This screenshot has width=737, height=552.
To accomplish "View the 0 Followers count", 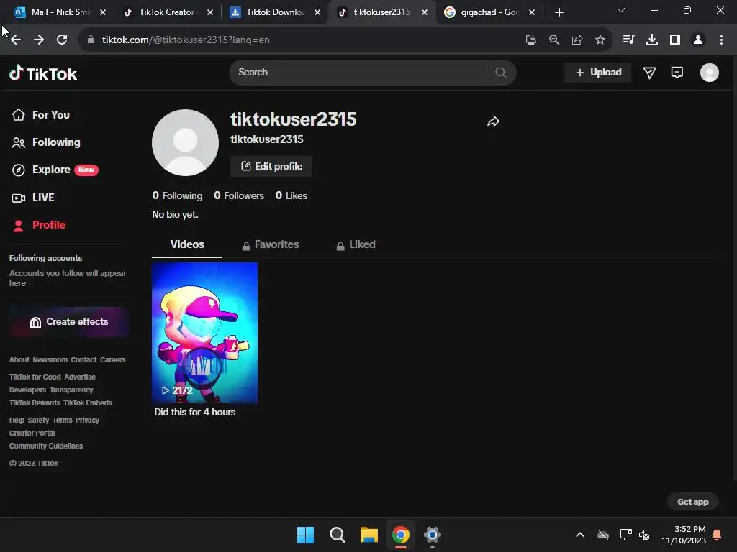I will click(x=239, y=195).
